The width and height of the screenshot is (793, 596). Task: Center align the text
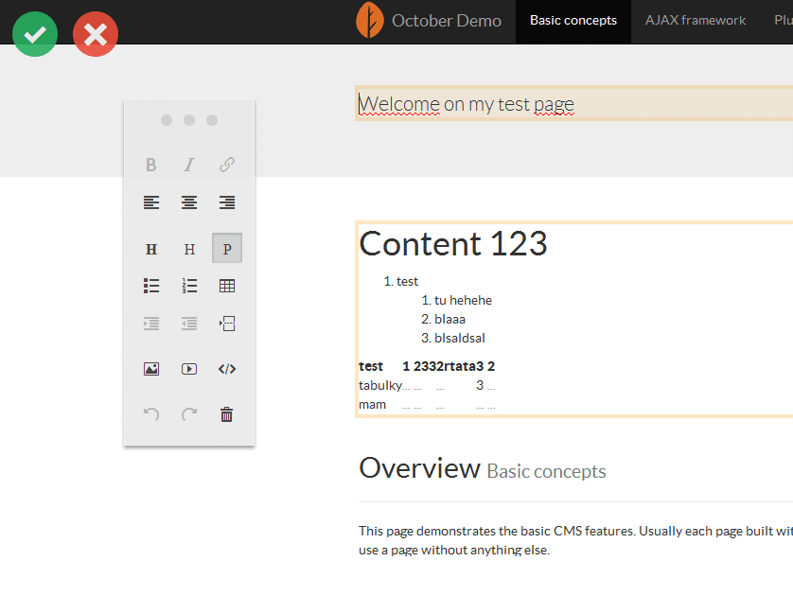[189, 202]
